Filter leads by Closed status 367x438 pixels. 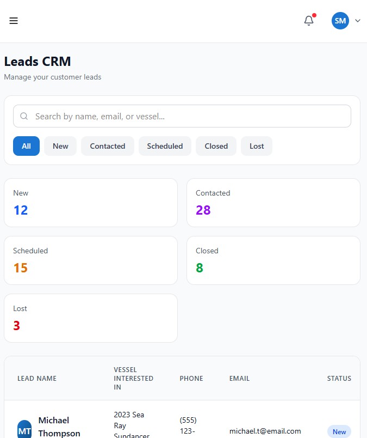tap(216, 146)
